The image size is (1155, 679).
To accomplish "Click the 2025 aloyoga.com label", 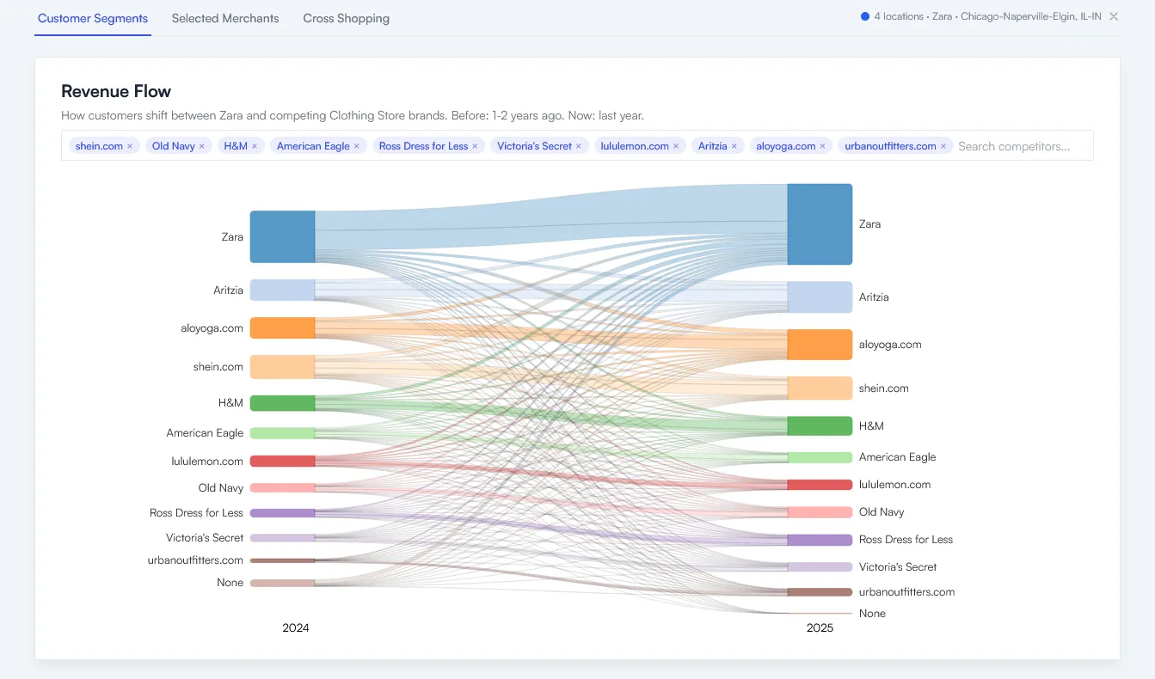I will [890, 345].
